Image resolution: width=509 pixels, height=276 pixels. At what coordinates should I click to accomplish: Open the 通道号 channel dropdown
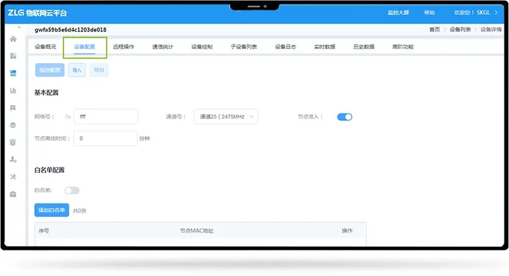coord(226,116)
